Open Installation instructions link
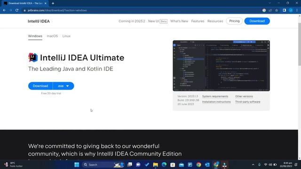Screen dimensions: 301x169 tap(216, 102)
